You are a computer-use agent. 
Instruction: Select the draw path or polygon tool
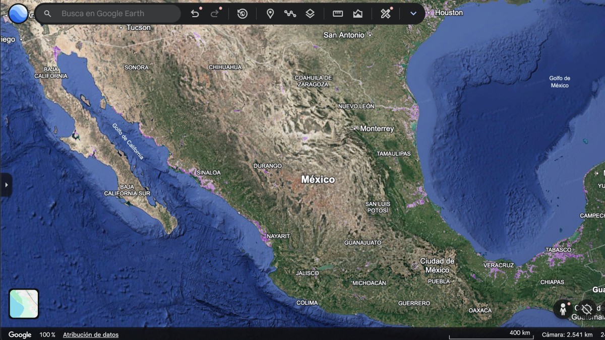point(290,14)
